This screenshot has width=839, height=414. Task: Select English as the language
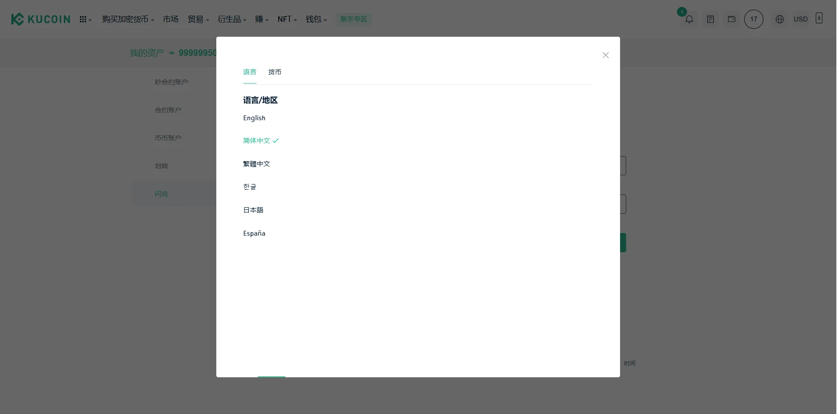pyautogui.click(x=254, y=118)
